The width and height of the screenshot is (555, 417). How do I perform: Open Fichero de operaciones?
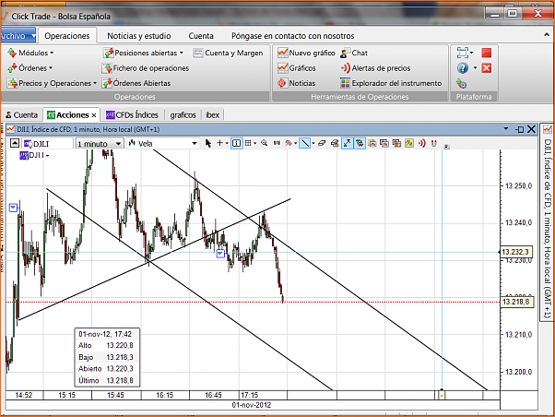point(146,68)
